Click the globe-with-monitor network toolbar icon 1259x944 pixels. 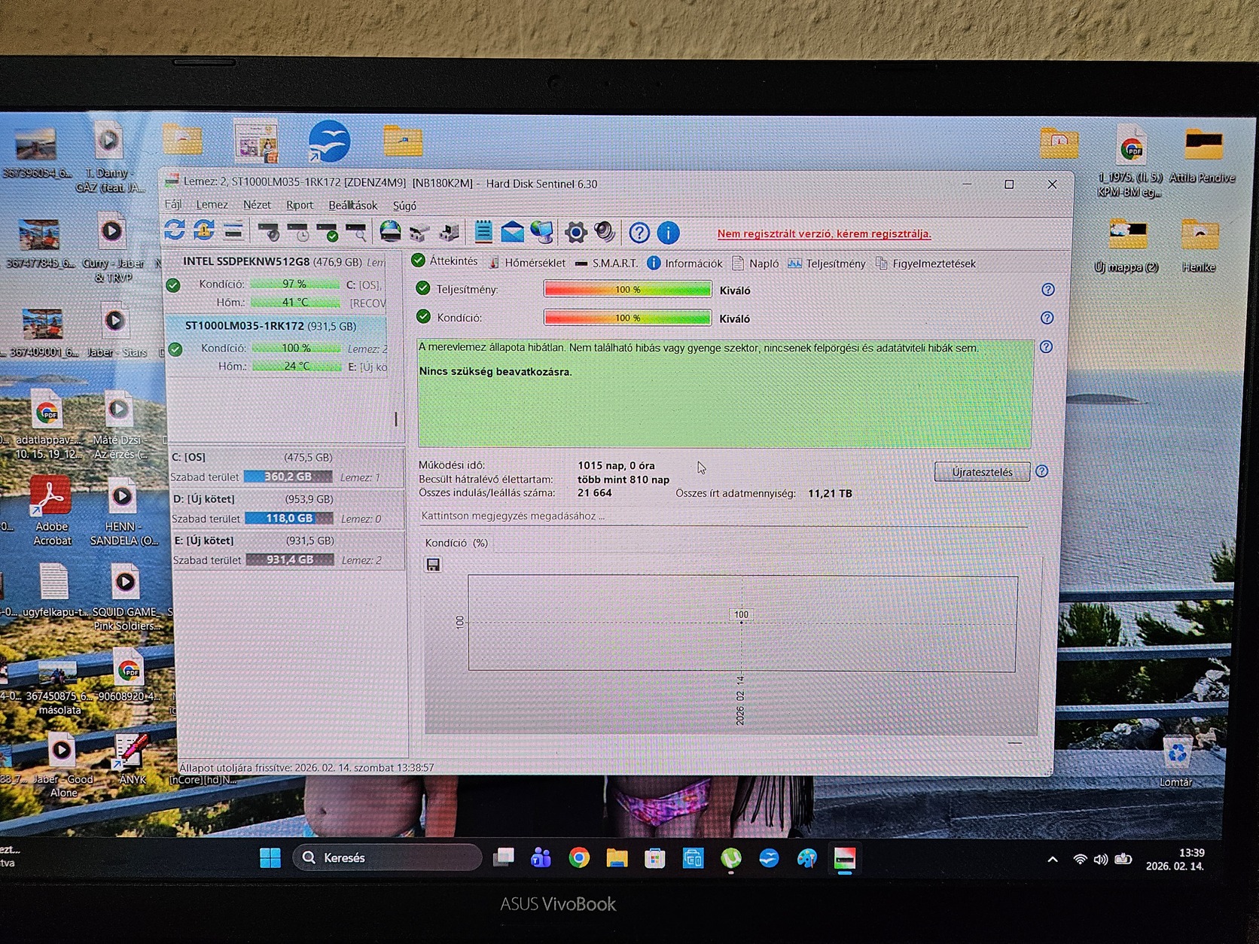pyautogui.click(x=541, y=232)
